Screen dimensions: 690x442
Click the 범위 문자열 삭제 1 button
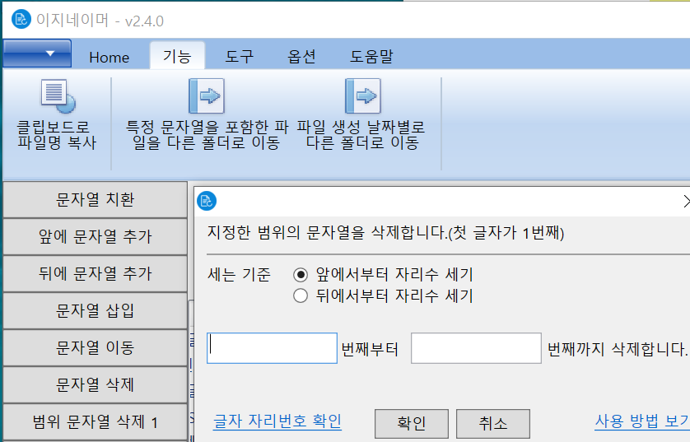pyautogui.click(x=95, y=421)
